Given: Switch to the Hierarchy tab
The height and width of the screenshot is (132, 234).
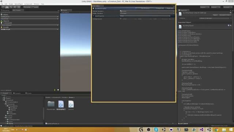Looking at the screenshot, I should [5, 10].
